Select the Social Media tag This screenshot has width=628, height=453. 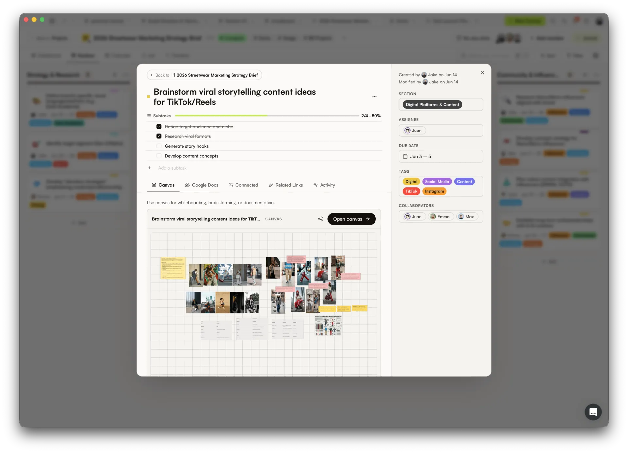(437, 182)
